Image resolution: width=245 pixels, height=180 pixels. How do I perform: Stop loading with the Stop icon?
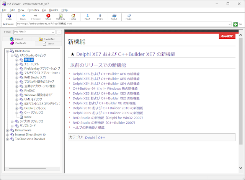(48, 16)
